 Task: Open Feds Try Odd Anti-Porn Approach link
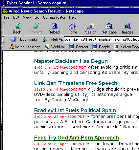(x=77, y=138)
